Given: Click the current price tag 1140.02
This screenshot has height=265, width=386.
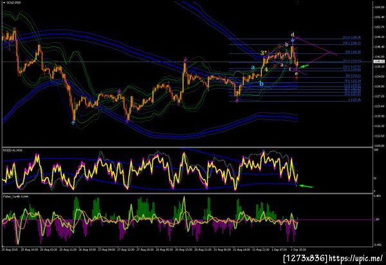Looking at the screenshot, I should [379, 62].
